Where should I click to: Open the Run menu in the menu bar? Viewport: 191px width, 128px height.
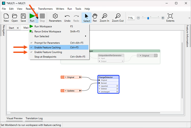[x=70, y=9]
